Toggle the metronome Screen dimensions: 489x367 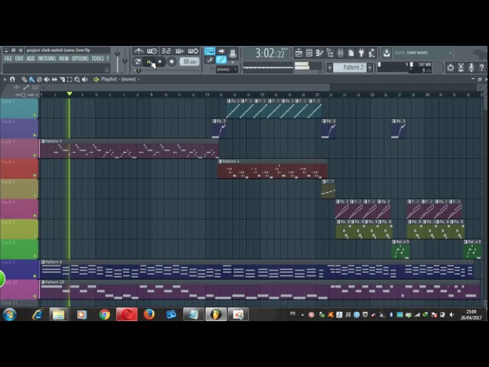[x=138, y=51]
